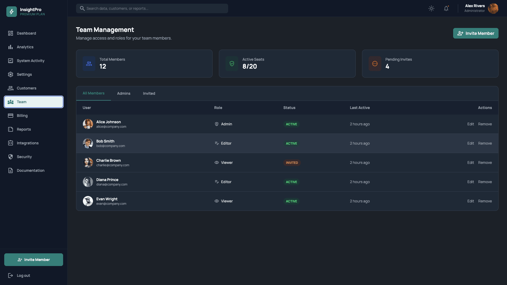The image size is (507, 285).
Task: Toggle light mode with the sun icon
Action: (x=431, y=8)
